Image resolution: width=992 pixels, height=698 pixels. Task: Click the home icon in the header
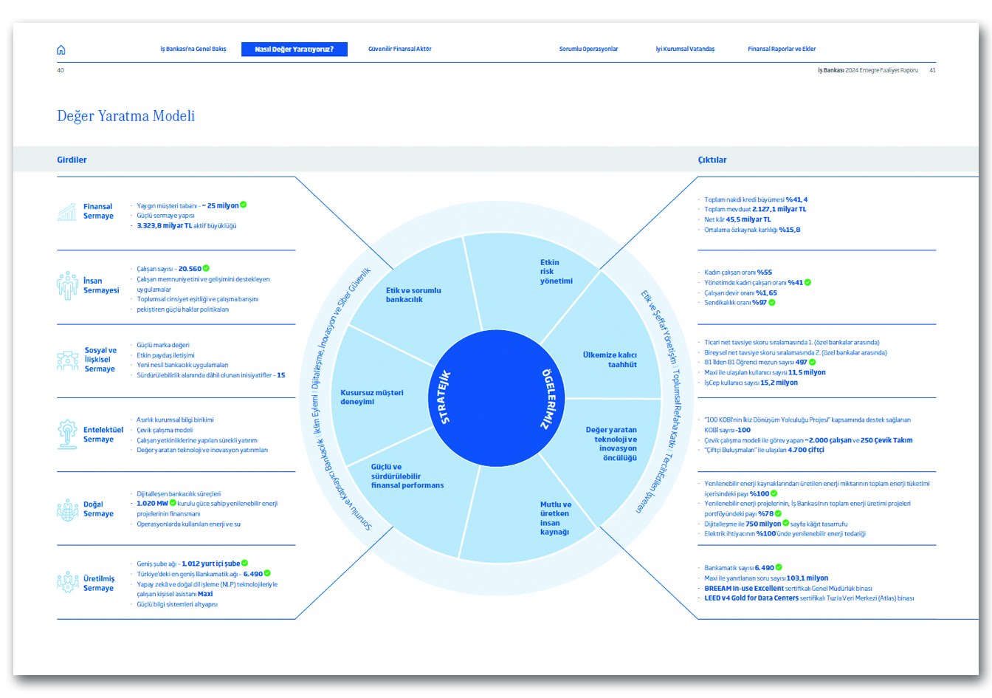click(61, 49)
